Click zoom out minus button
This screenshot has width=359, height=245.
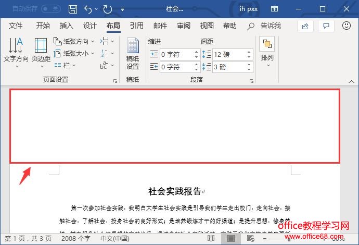coord(265,239)
